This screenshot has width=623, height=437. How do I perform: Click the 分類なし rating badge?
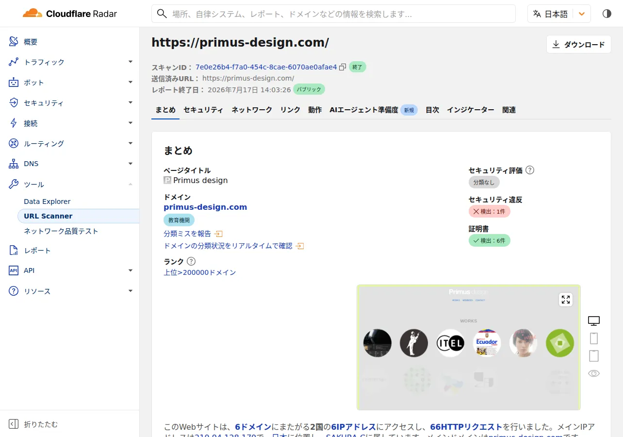click(x=484, y=182)
